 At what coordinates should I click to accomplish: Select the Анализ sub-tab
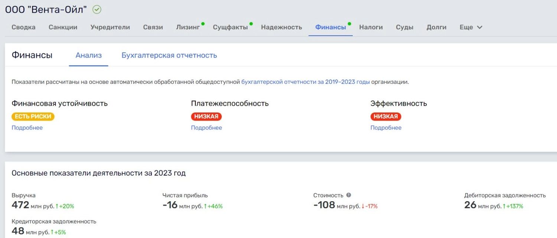[89, 55]
